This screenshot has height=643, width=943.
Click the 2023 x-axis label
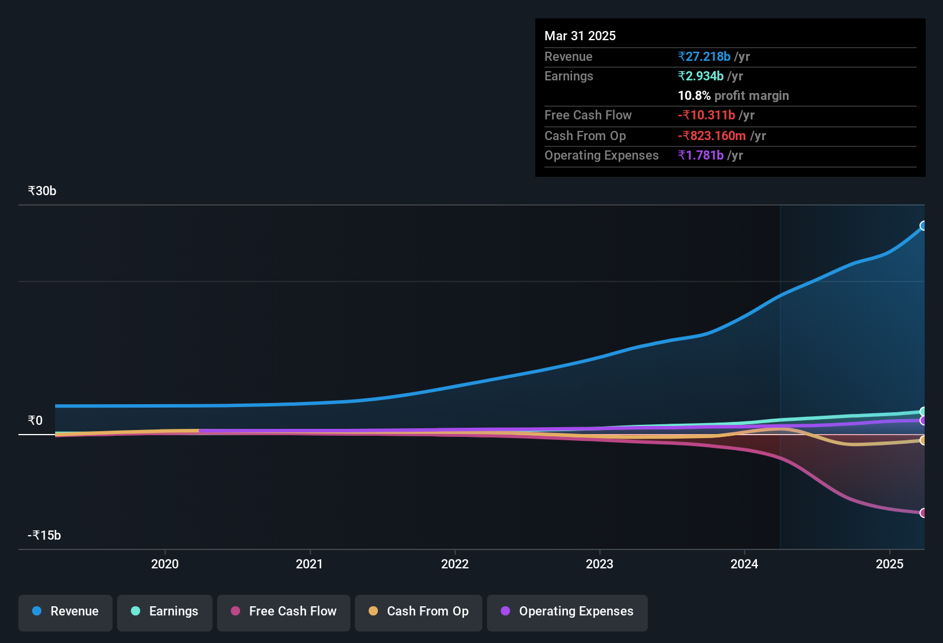tap(600, 564)
